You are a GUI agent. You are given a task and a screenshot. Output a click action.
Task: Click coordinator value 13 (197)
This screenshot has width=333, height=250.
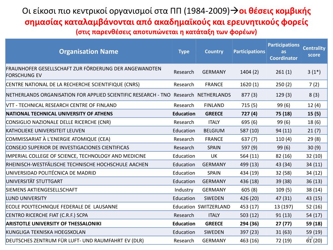click(x=284, y=207)
